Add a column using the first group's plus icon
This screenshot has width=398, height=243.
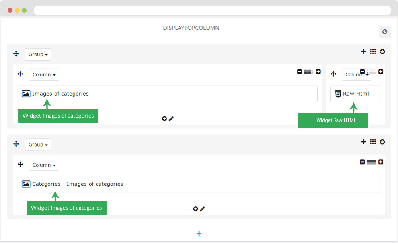click(363, 51)
